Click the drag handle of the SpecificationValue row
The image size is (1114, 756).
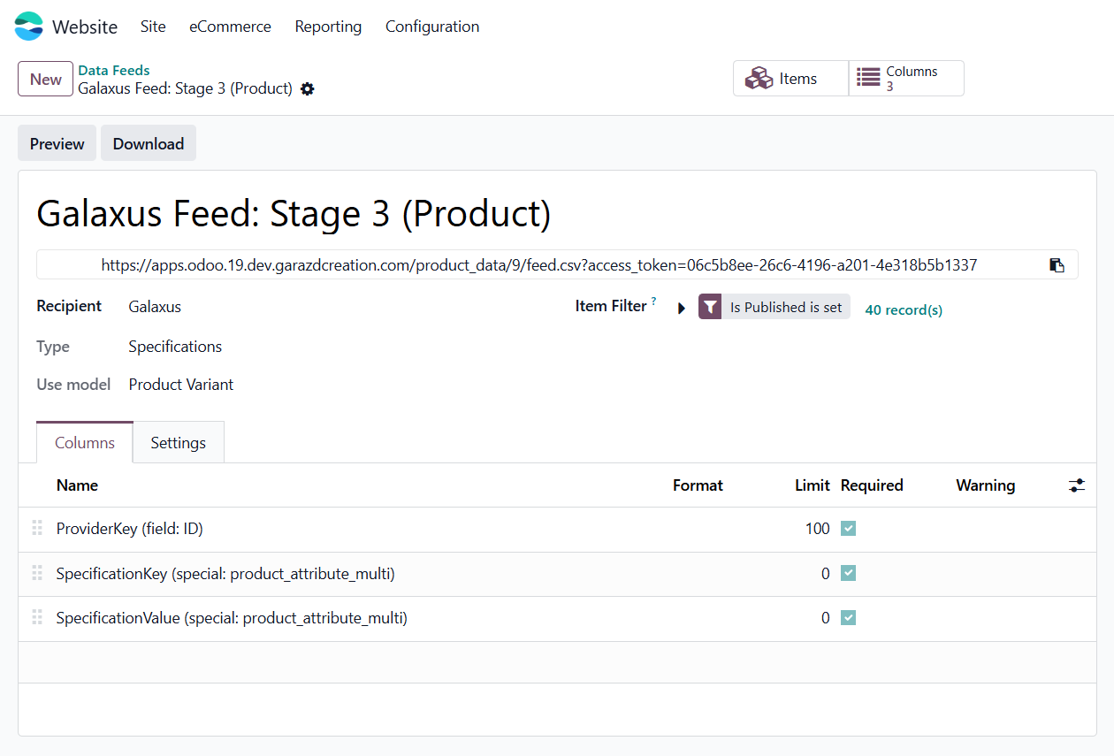(37, 617)
